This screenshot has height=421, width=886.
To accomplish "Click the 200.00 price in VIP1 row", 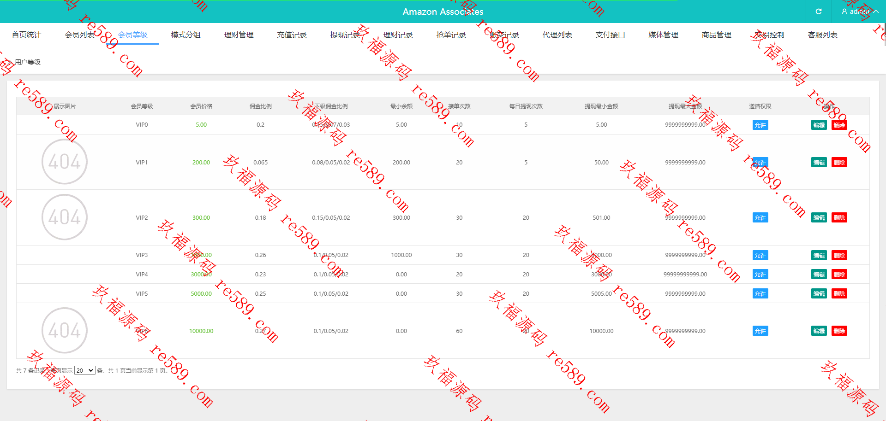I will pos(201,162).
